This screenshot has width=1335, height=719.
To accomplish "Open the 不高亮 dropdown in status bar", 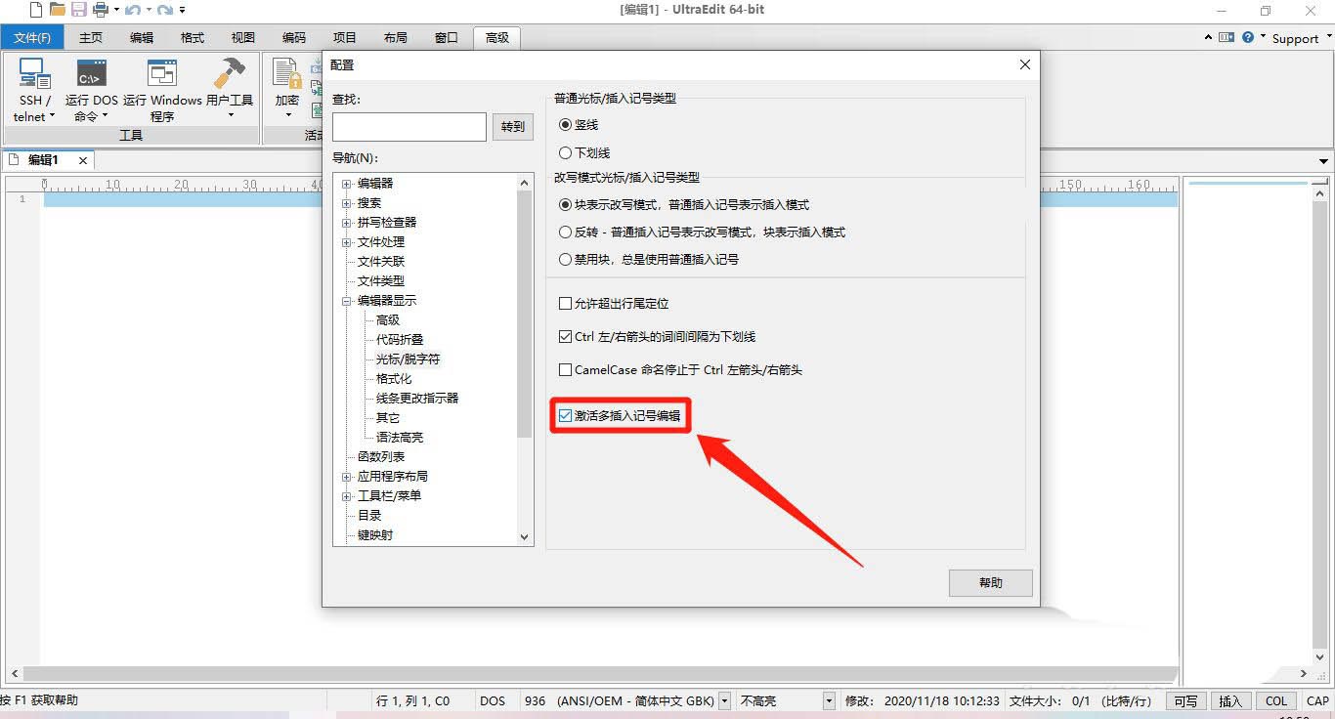I will [x=829, y=700].
